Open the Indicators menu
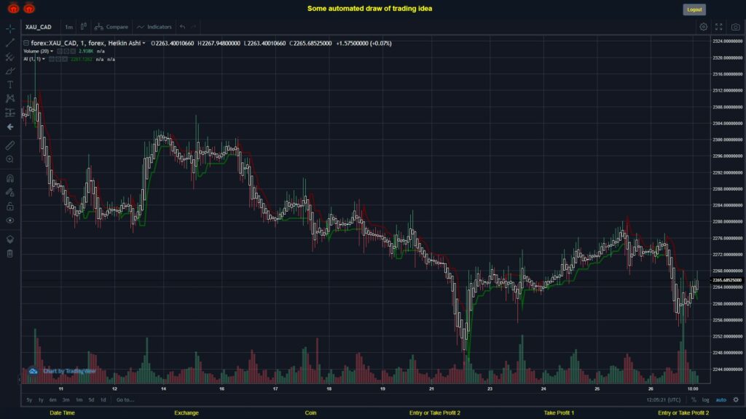 coord(154,27)
